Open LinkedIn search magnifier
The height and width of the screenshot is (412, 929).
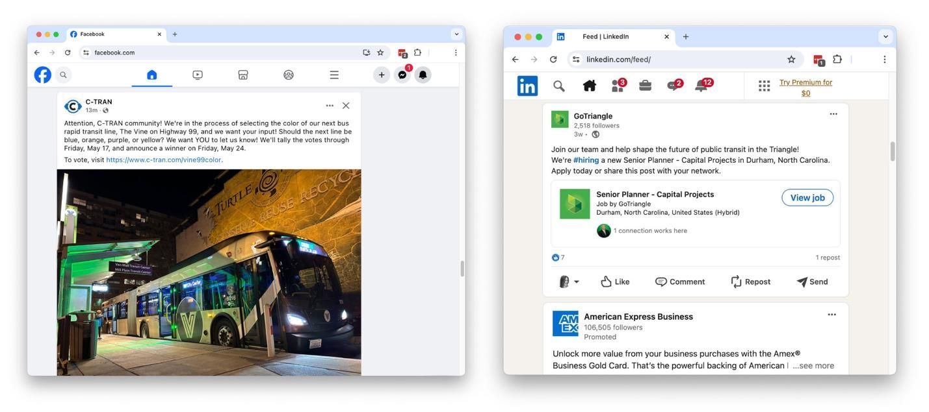pyautogui.click(x=559, y=86)
